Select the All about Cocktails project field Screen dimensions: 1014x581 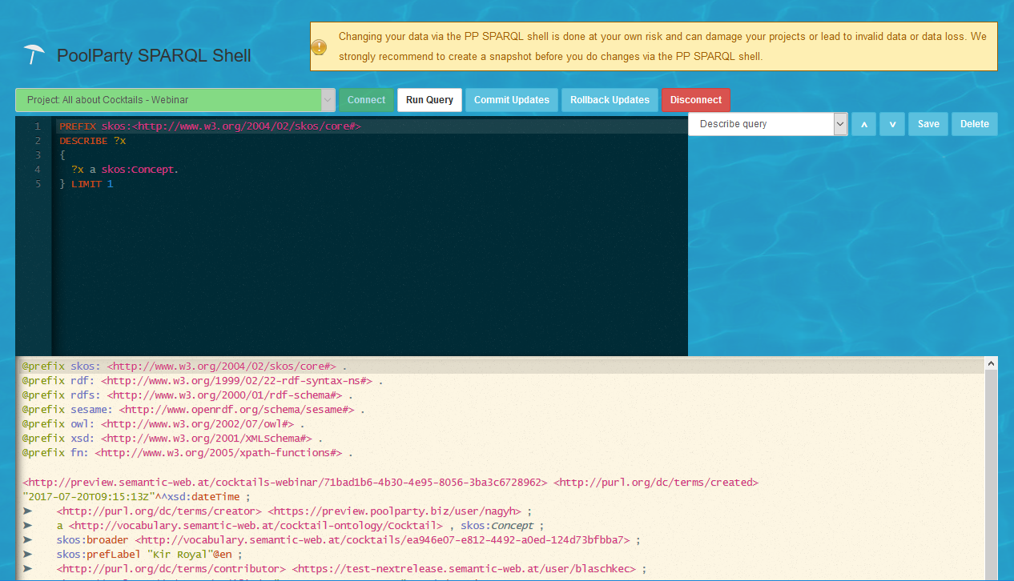168,100
